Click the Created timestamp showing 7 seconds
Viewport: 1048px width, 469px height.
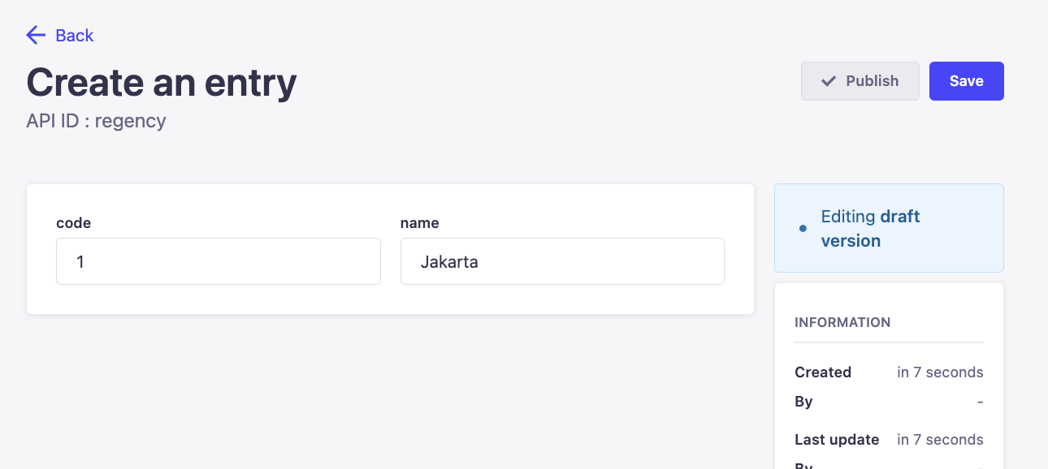click(x=940, y=372)
